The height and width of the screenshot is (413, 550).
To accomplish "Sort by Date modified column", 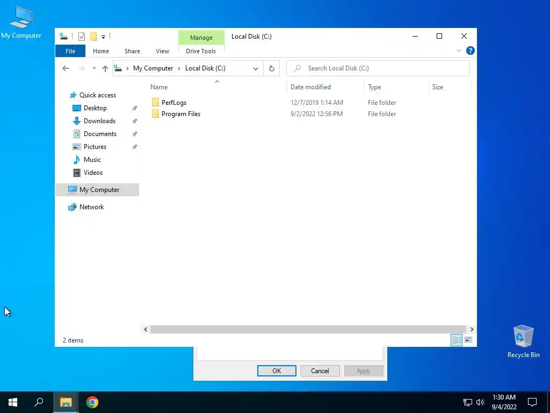I will pyautogui.click(x=310, y=87).
